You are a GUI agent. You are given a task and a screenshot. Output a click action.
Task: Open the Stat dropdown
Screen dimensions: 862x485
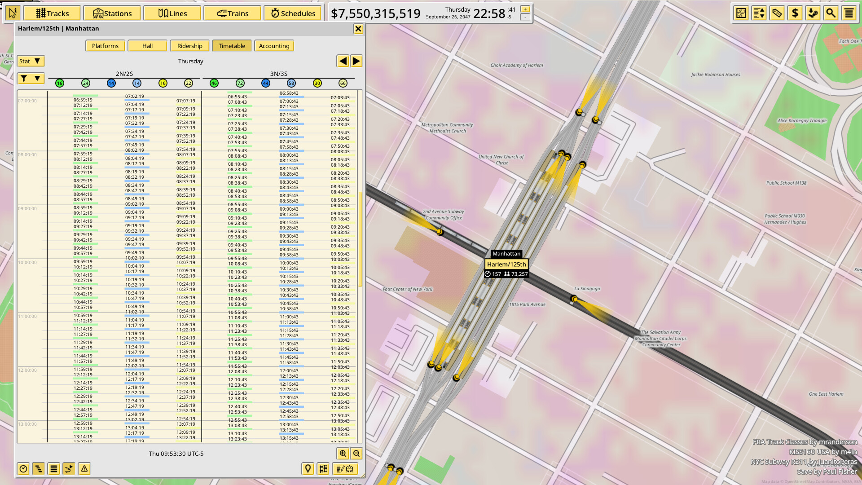point(30,61)
